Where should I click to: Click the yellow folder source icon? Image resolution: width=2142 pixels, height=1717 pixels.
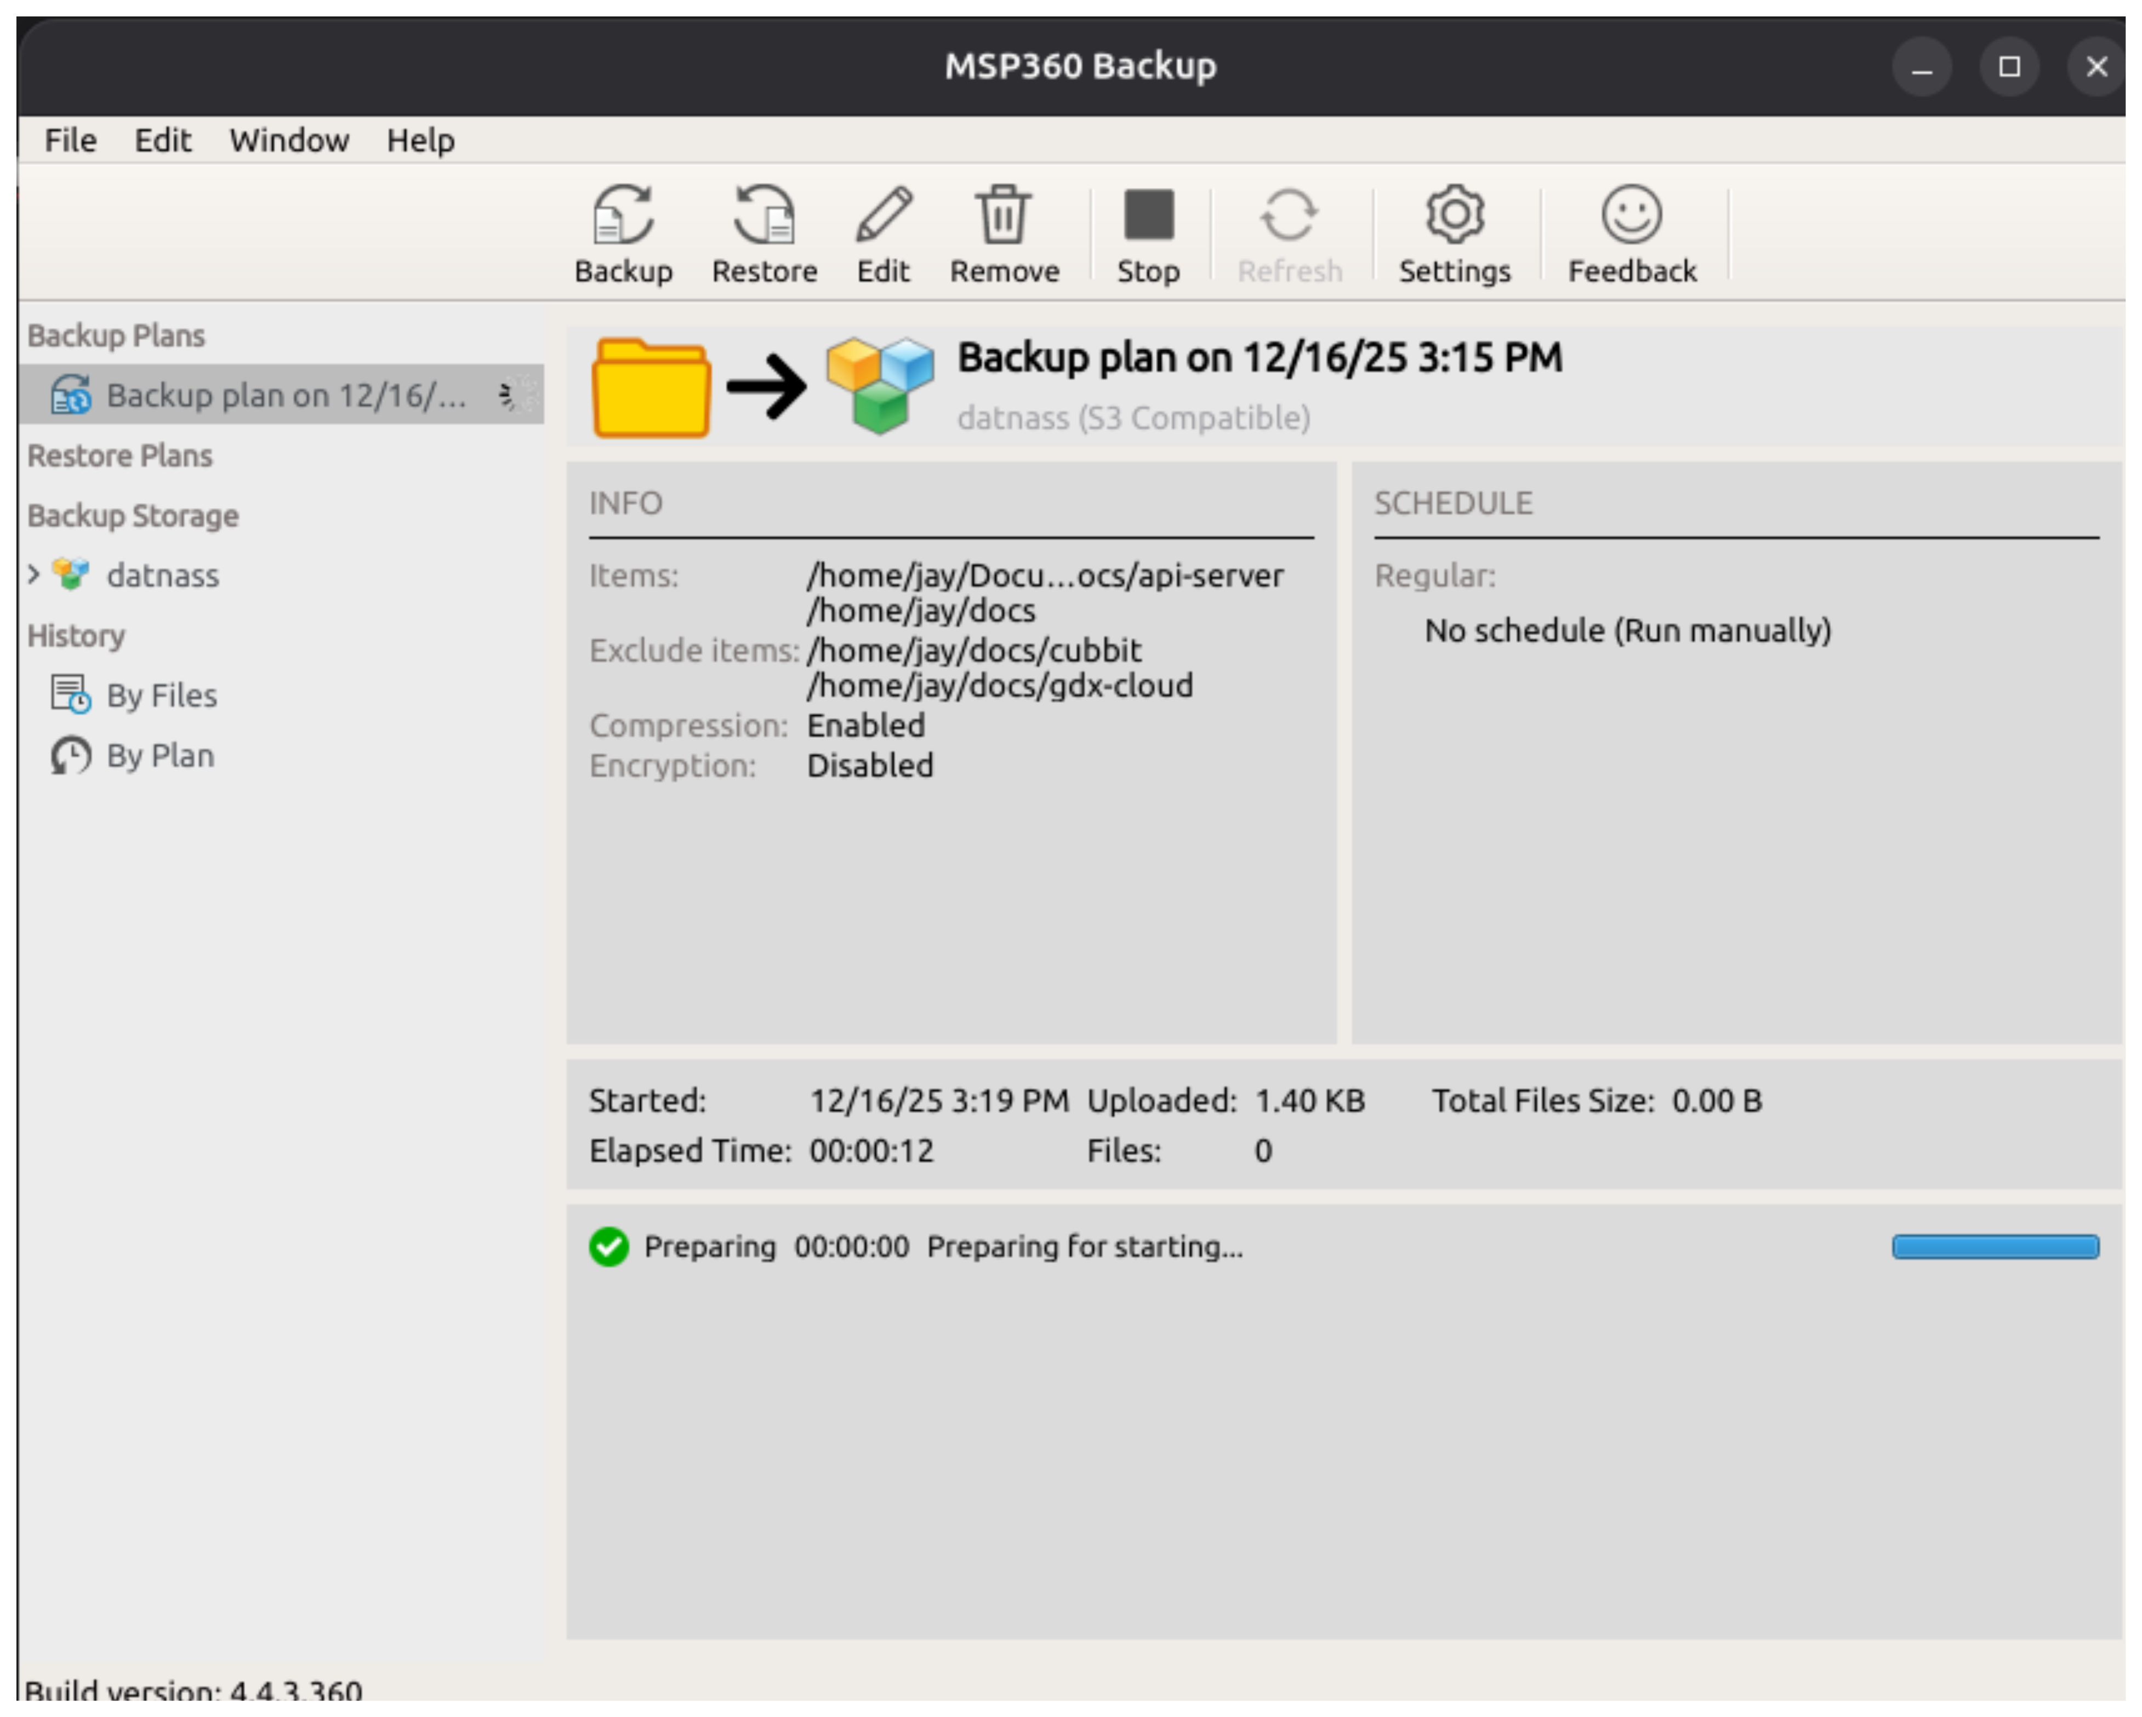click(x=651, y=389)
